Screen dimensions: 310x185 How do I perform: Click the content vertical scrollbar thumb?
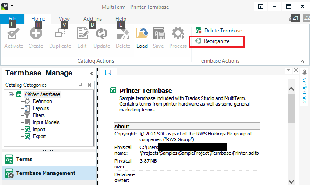coord(291,109)
